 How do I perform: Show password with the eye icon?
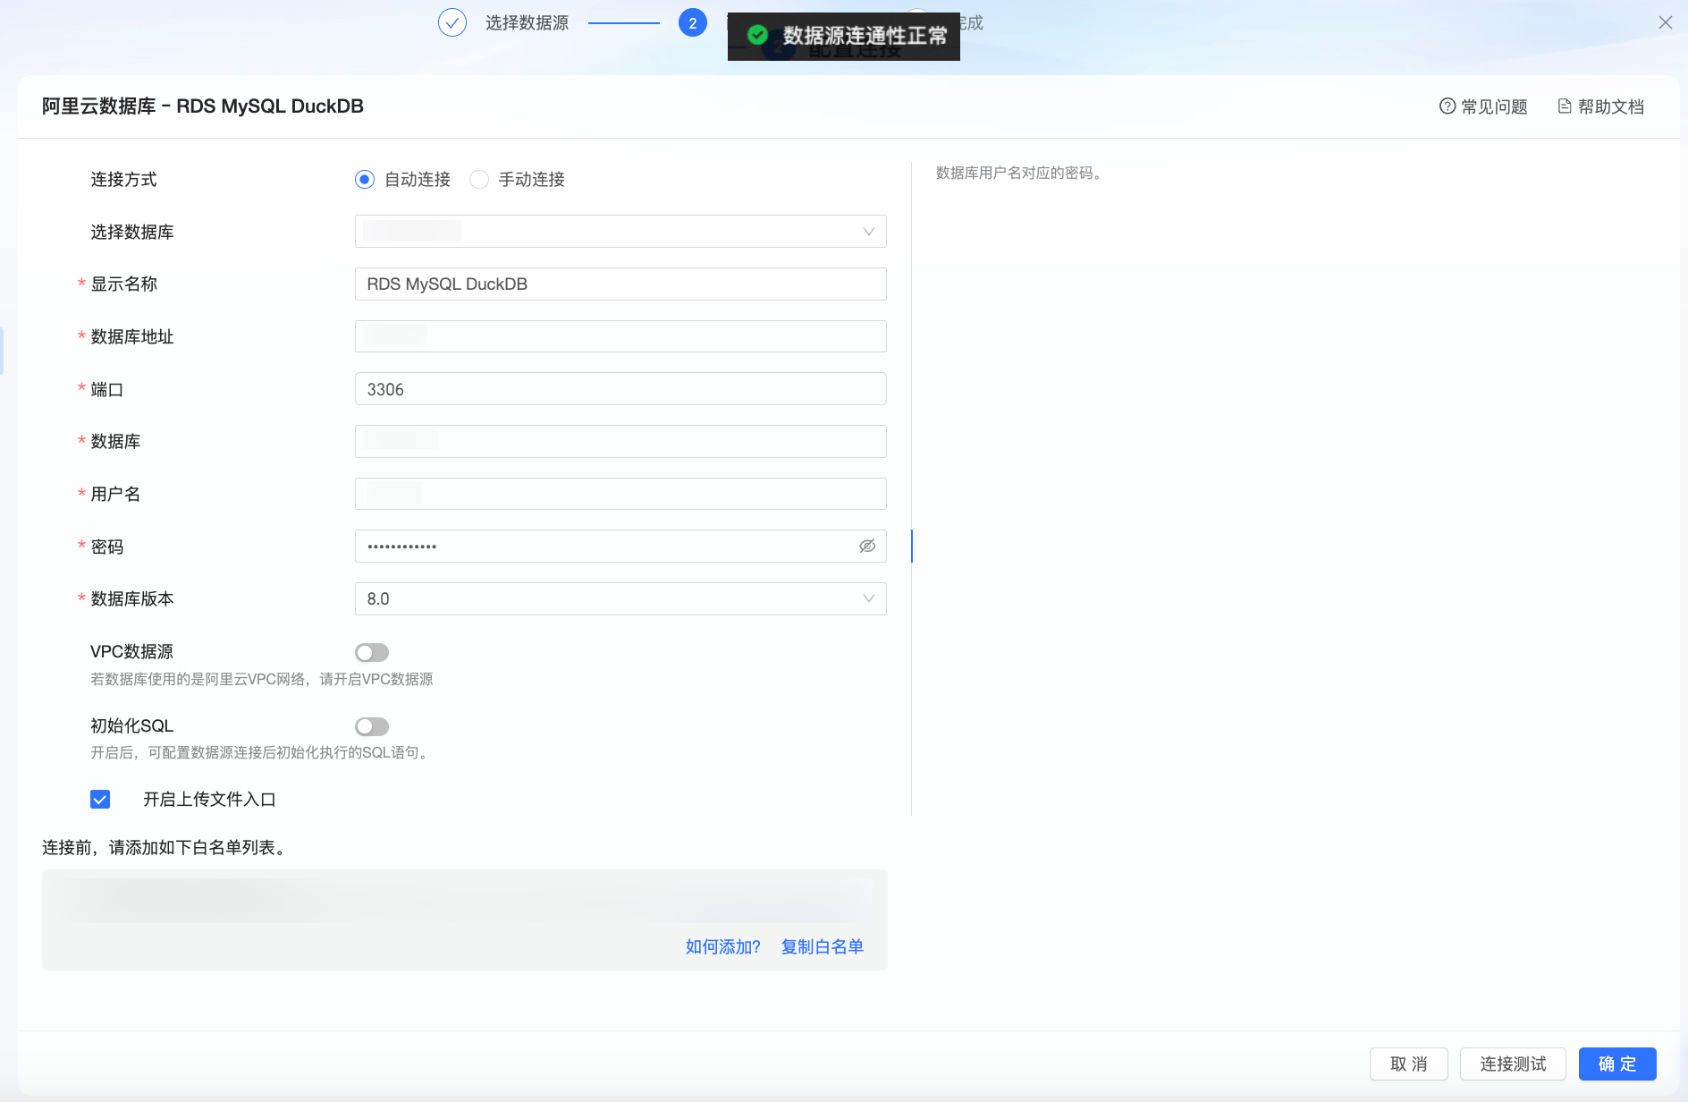pyautogui.click(x=867, y=547)
